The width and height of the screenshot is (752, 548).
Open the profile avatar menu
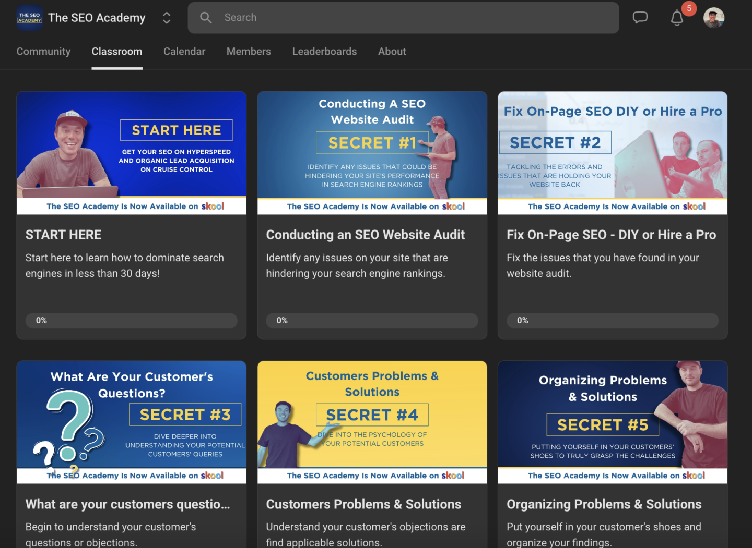coord(714,18)
